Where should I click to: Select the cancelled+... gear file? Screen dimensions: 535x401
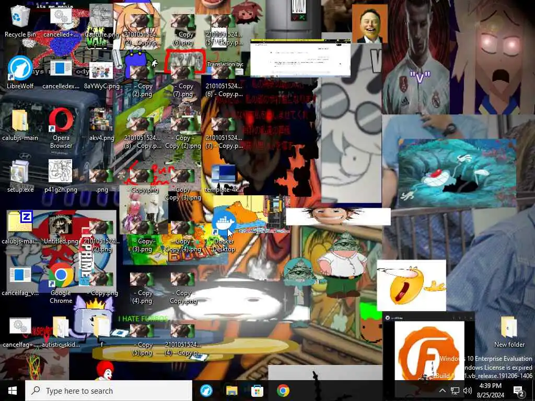[x=61, y=23]
